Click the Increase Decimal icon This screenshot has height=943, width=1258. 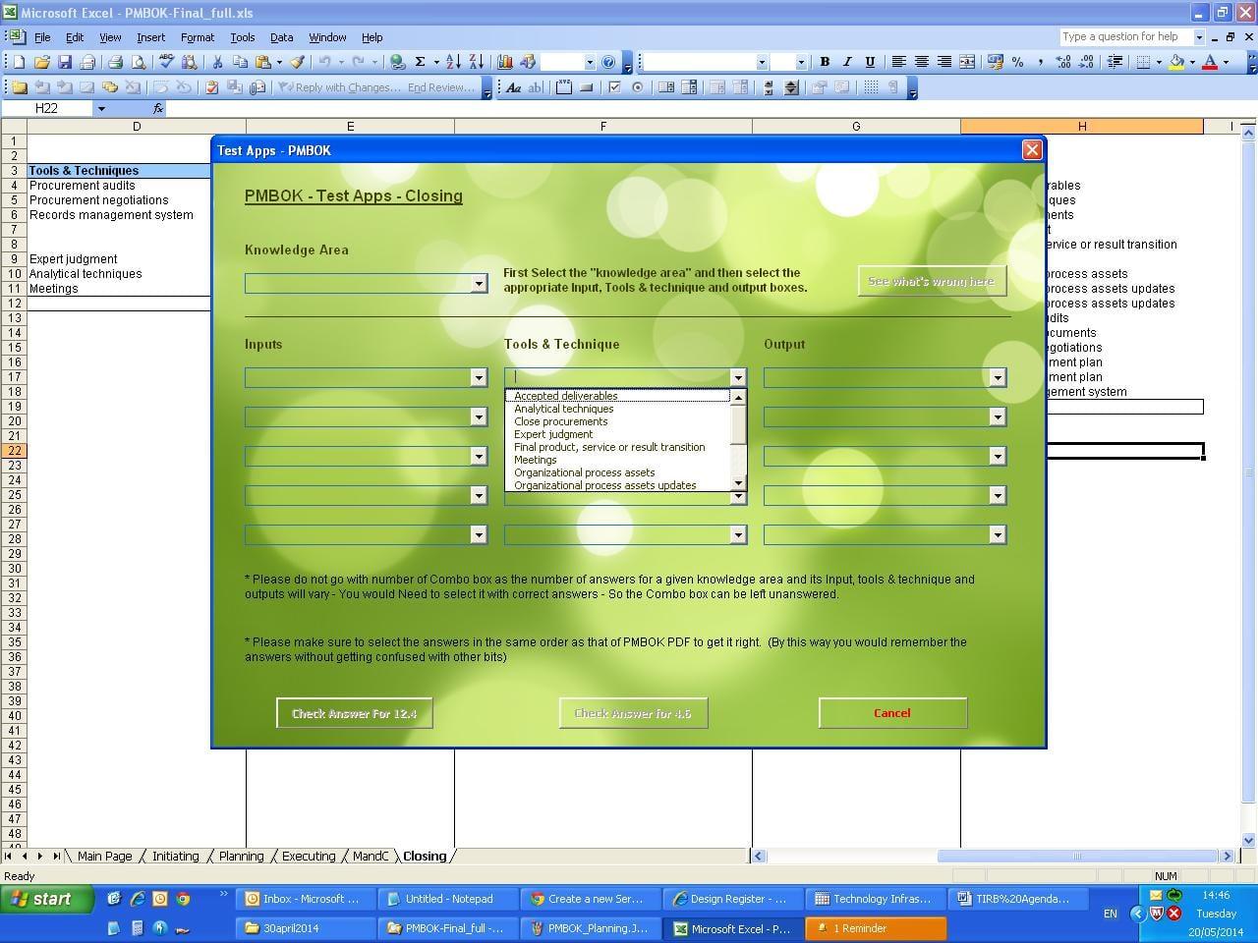point(1062,61)
